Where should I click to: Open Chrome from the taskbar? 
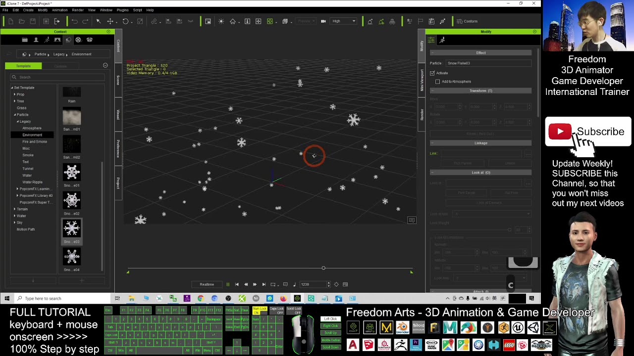[200, 298]
